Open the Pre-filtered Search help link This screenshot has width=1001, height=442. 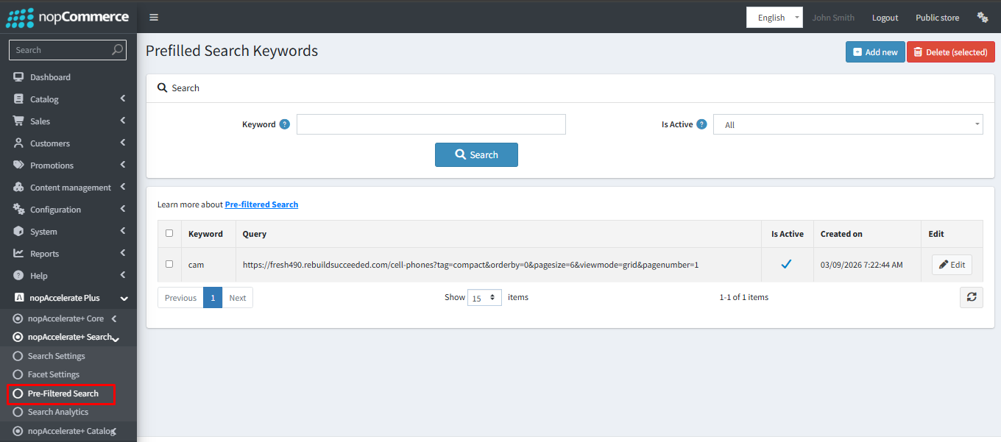click(261, 204)
